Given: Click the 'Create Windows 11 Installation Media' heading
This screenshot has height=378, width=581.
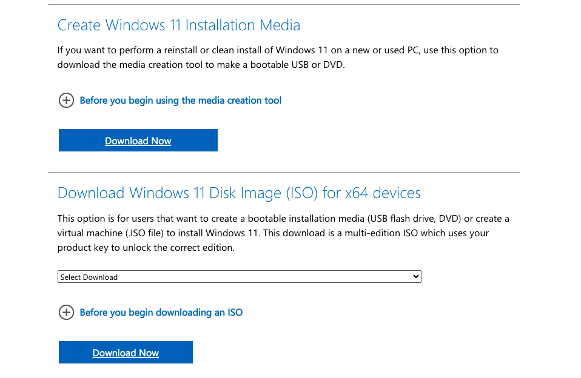Looking at the screenshot, I should point(178,25).
